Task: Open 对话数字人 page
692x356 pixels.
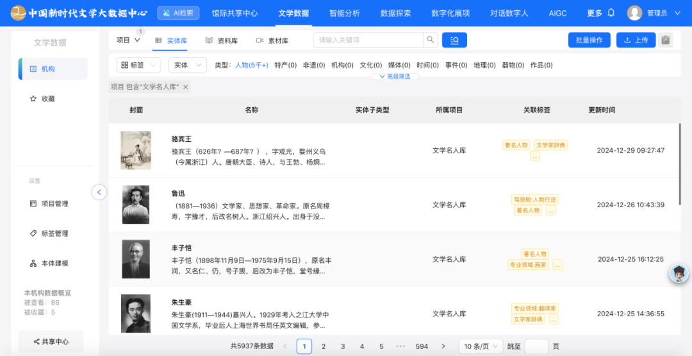Action: [509, 13]
